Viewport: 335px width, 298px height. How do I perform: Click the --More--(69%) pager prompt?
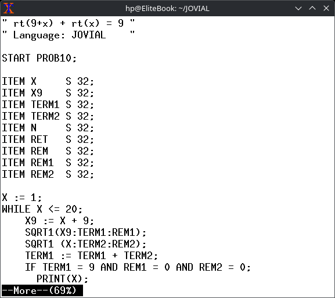pyautogui.click(x=42, y=290)
